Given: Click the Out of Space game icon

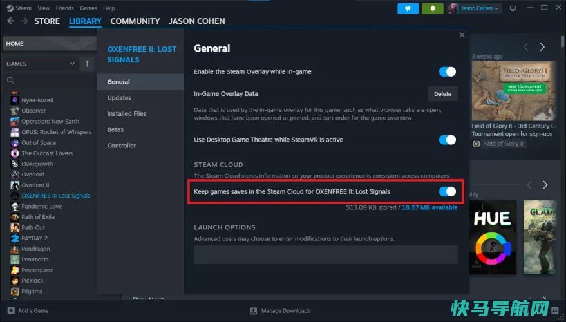Looking at the screenshot, I should pos(15,142).
